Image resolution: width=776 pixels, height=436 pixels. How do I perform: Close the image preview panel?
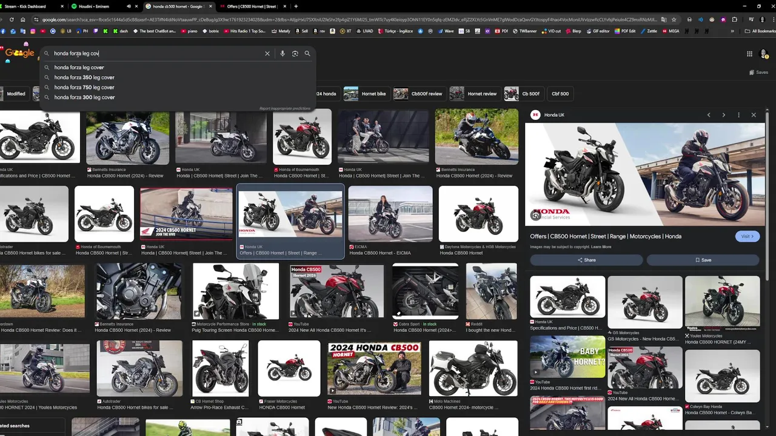(x=754, y=115)
